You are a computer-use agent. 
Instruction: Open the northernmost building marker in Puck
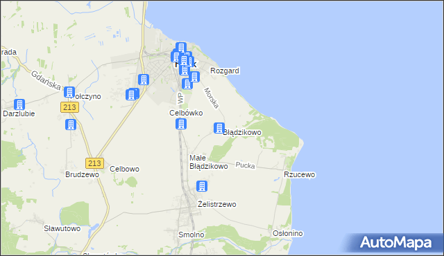pos(181,48)
